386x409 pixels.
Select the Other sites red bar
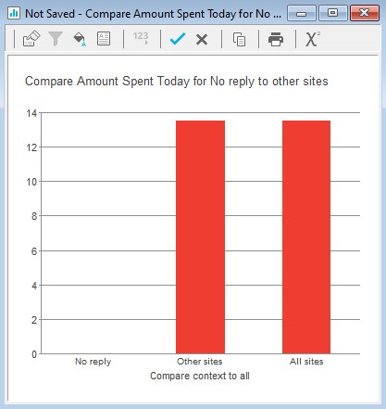pos(200,237)
